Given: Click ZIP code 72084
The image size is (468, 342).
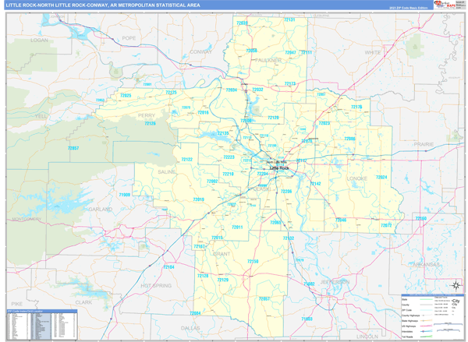Looking at the screenshot, I should tap(195, 313).
